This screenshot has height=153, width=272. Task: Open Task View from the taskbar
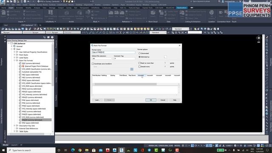click(x=66, y=150)
